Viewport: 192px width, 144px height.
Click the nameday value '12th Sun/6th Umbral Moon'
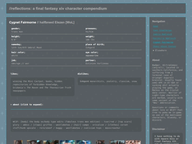pos(27,48)
